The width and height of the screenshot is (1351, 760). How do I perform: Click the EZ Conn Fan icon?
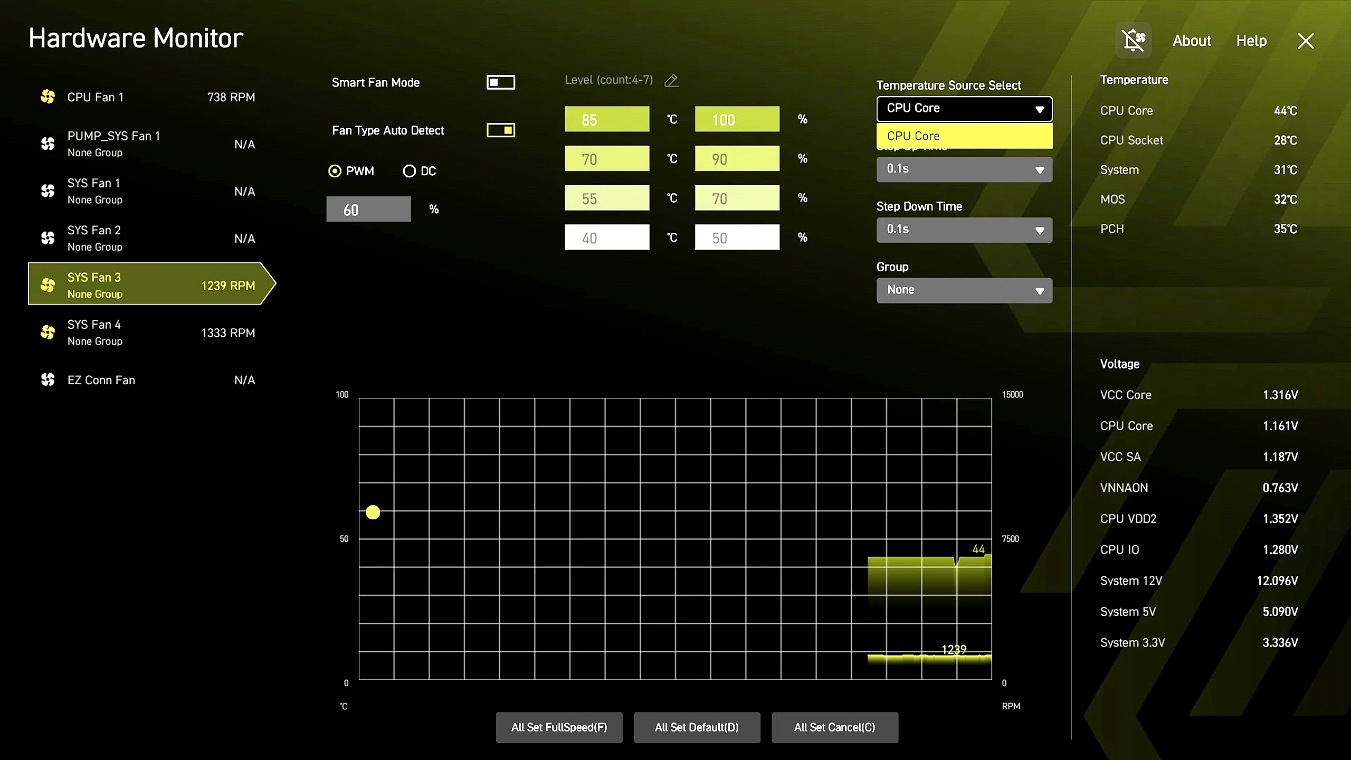click(48, 379)
